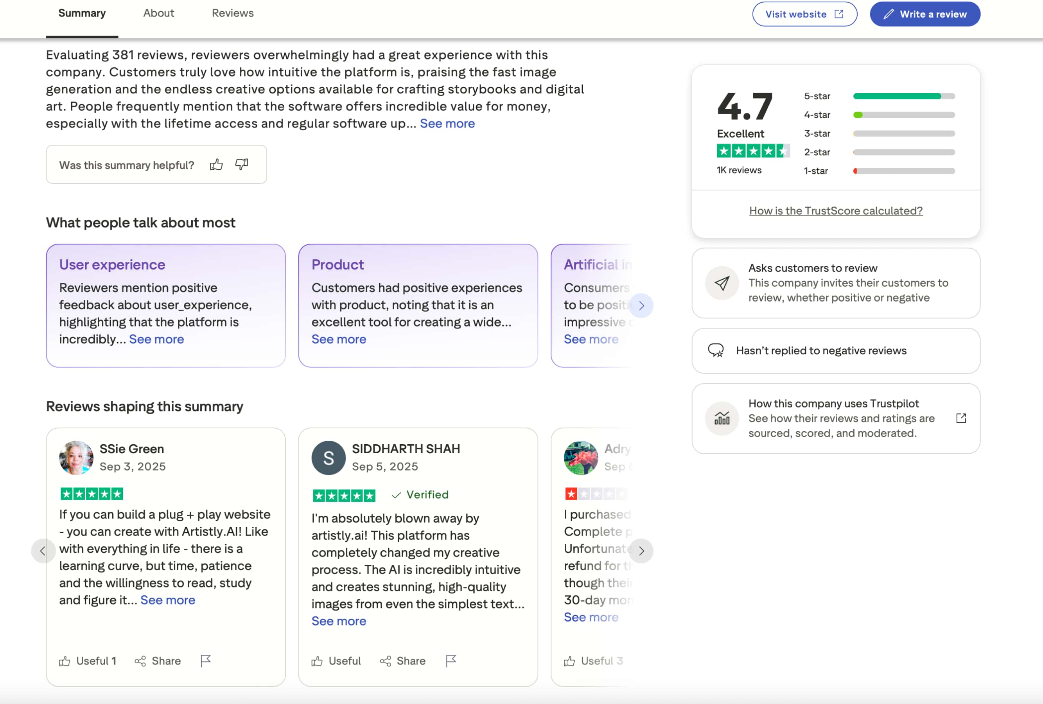Share SSie Green's review
This screenshot has width=1043, height=704.
coord(158,661)
